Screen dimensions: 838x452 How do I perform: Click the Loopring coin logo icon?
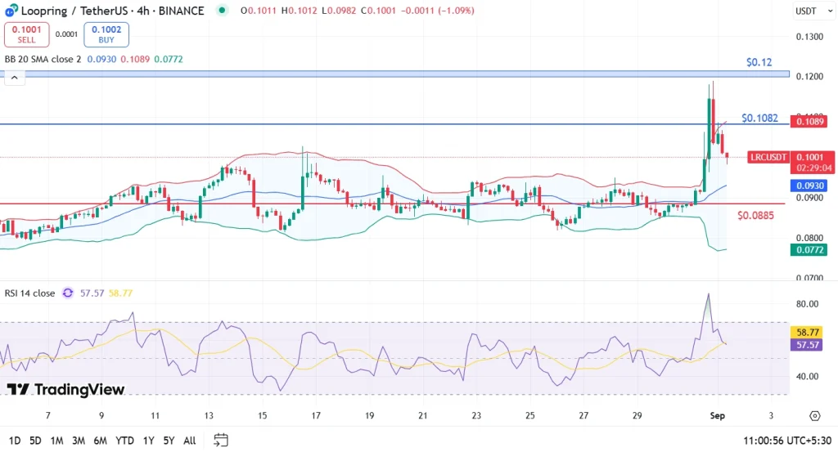11,11
